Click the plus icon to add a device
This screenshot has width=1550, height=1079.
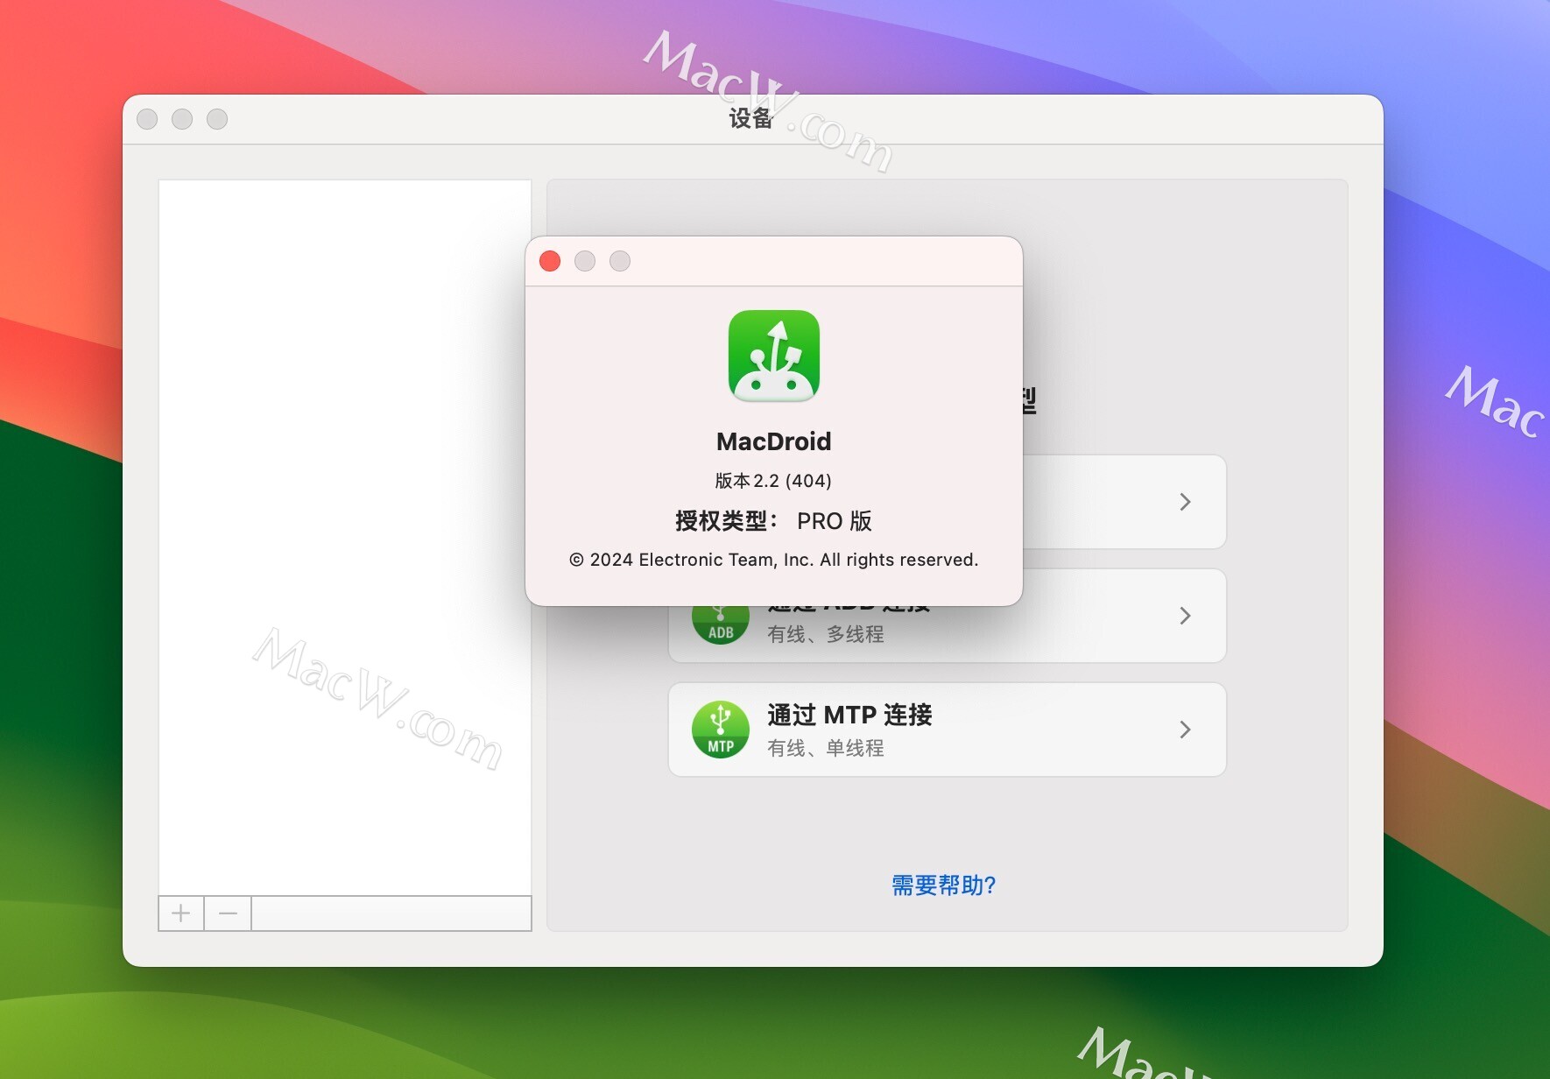(x=180, y=913)
